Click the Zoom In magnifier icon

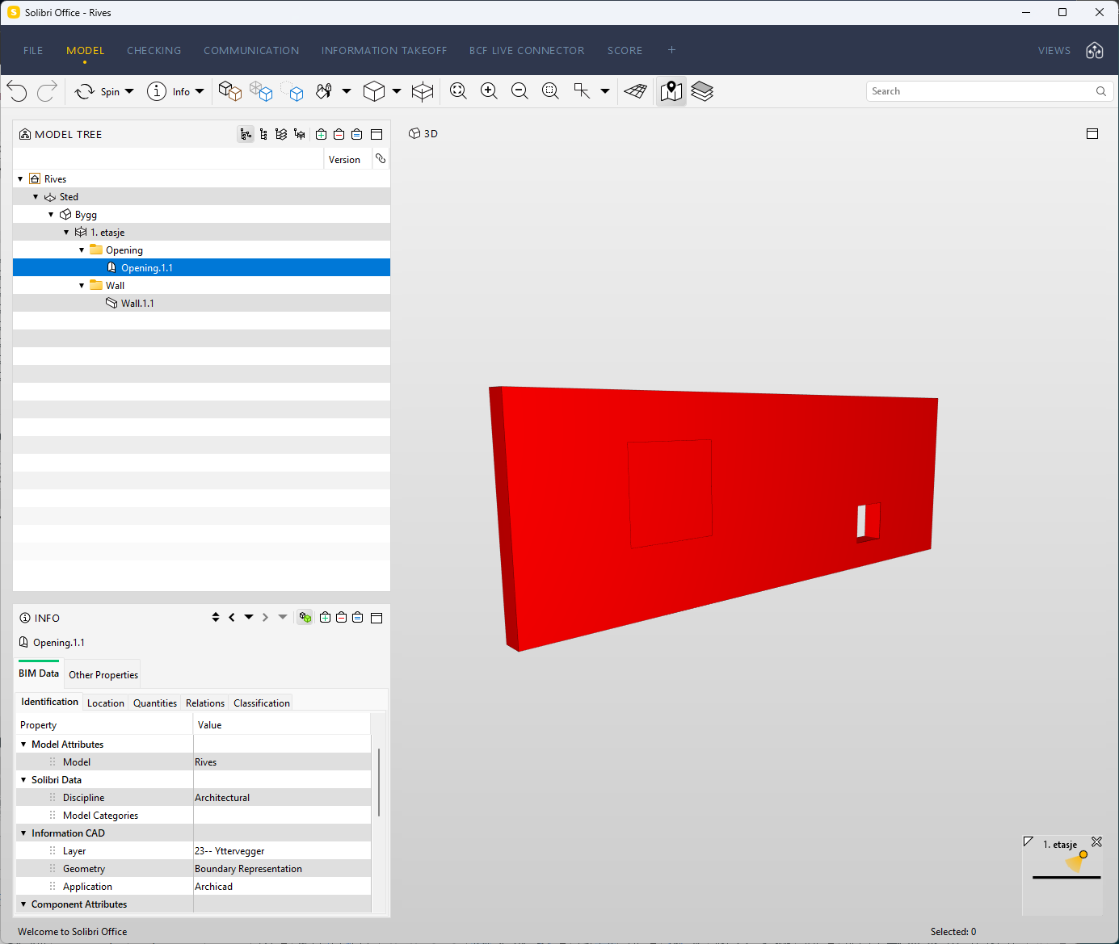[x=489, y=91]
